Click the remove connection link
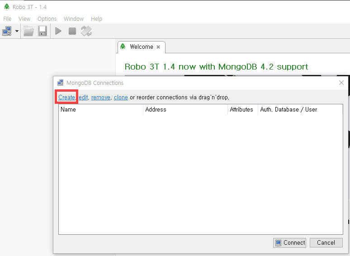Image resolution: width=350 pixels, height=256 pixels. point(101,98)
